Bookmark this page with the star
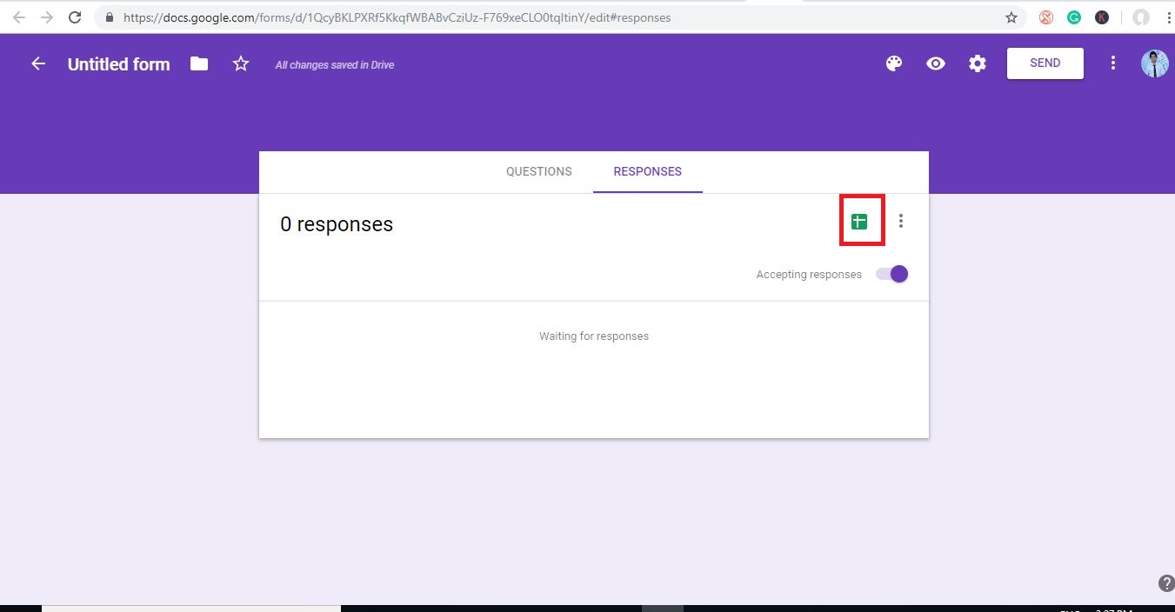This screenshot has height=612, width=1175. (x=1011, y=17)
